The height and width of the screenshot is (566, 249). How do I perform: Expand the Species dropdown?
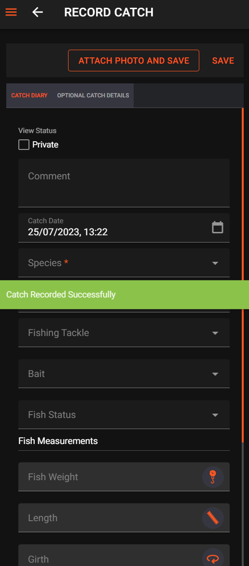click(124, 263)
